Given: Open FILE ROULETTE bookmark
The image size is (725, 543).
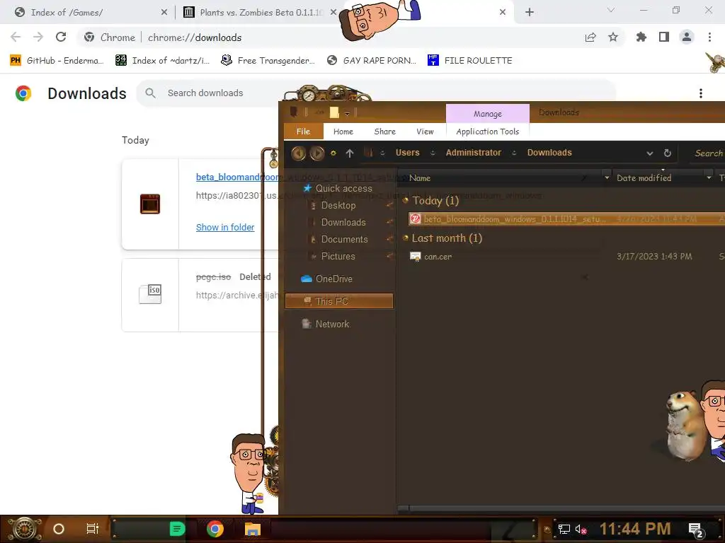Looking at the screenshot, I should (470, 61).
